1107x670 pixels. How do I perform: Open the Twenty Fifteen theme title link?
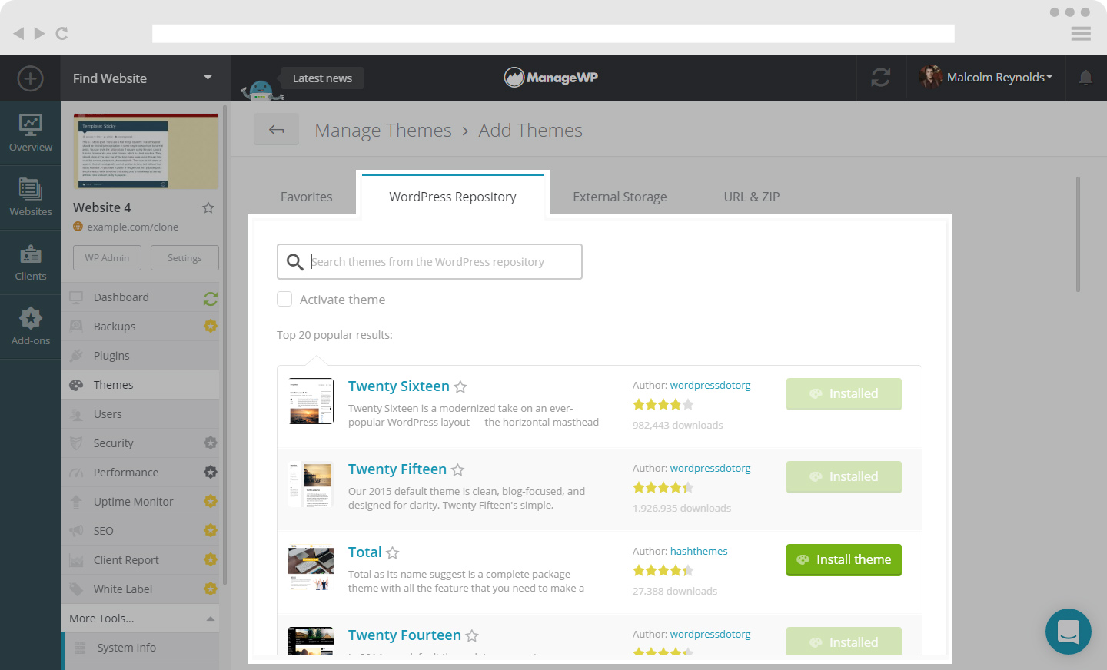pyautogui.click(x=397, y=469)
